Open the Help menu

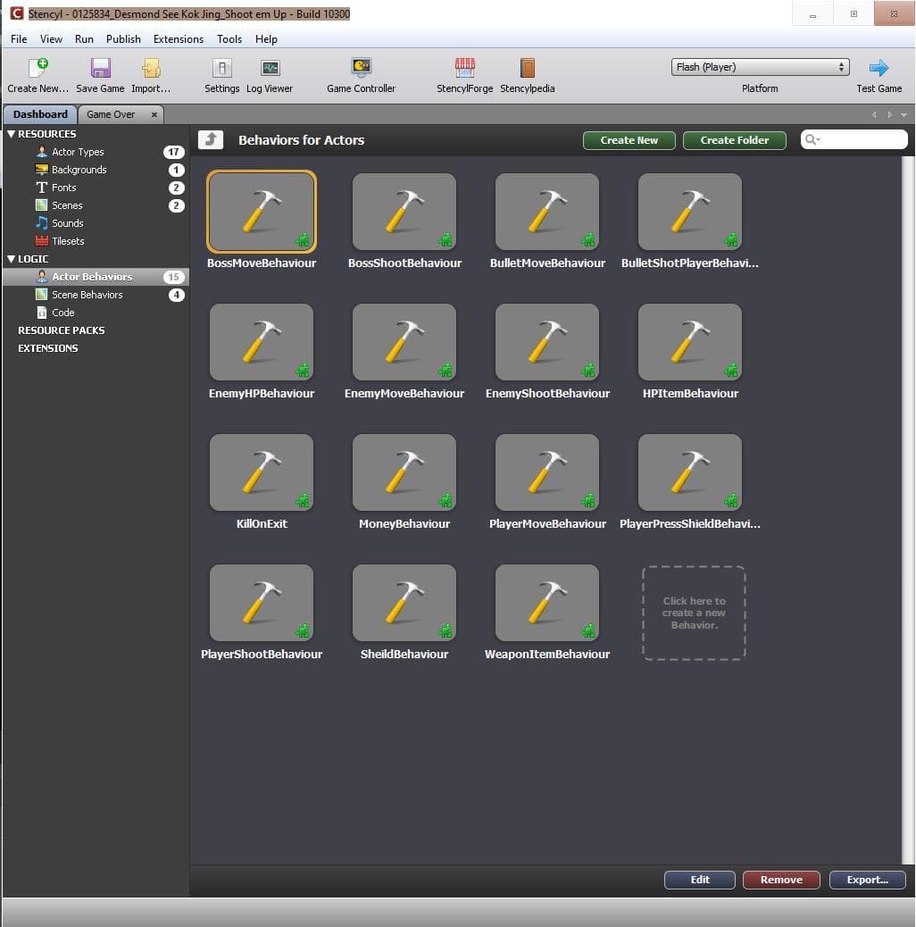tap(266, 39)
